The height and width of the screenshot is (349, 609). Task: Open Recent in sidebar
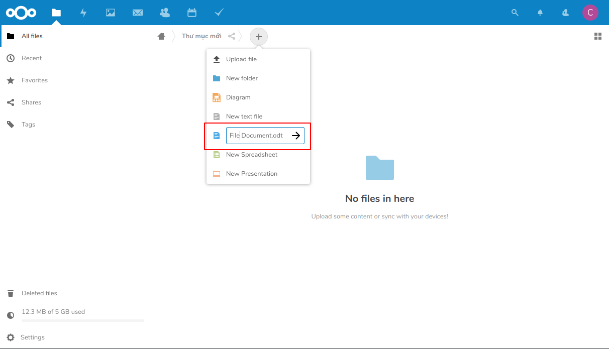75,58
